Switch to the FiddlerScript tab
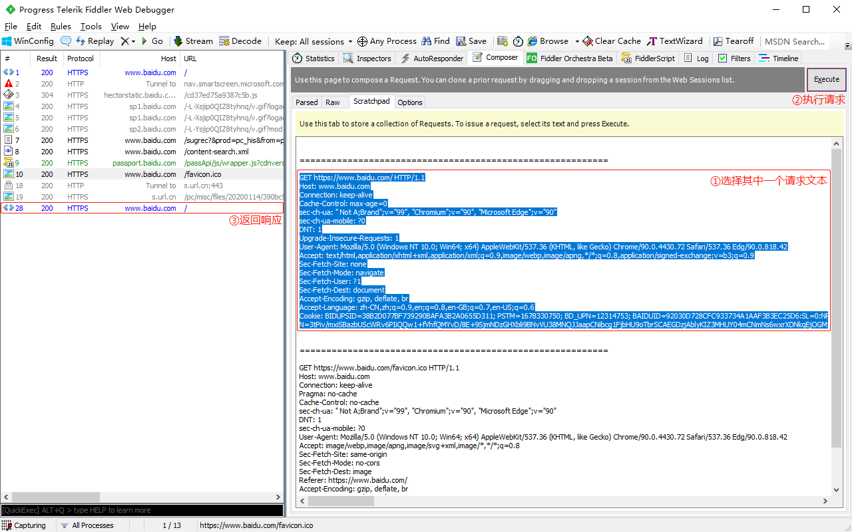The width and height of the screenshot is (852, 532). click(648, 59)
